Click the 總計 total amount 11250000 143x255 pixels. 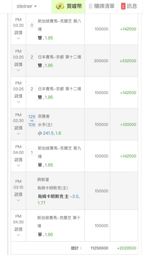(x=99, y=248)
